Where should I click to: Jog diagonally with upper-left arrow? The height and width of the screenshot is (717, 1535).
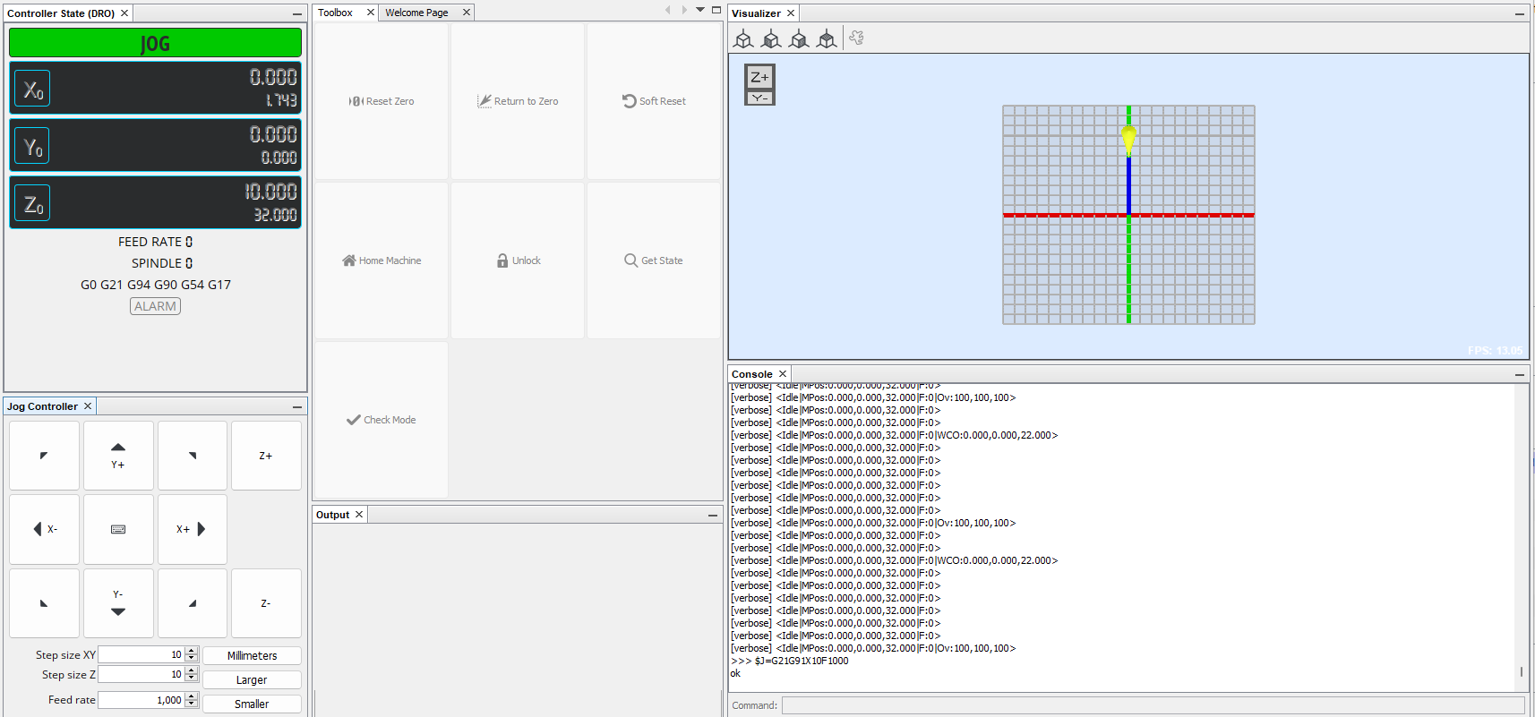click(x=44, y=456)
